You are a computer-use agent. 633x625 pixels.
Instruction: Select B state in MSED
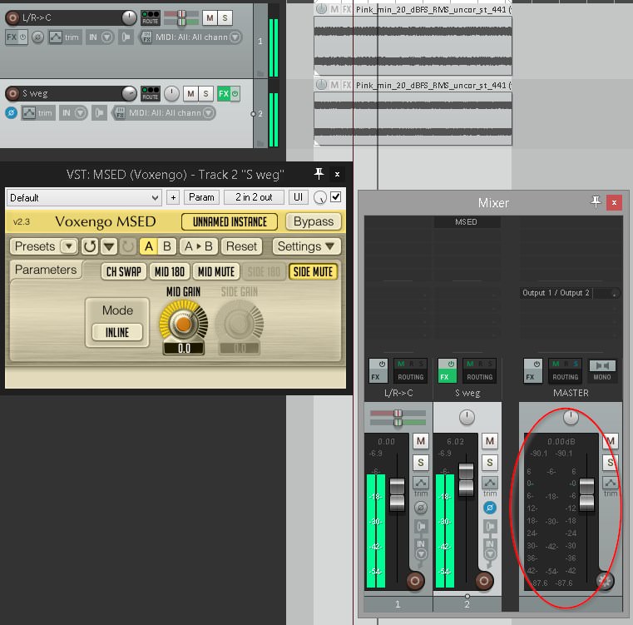(166, 246)
